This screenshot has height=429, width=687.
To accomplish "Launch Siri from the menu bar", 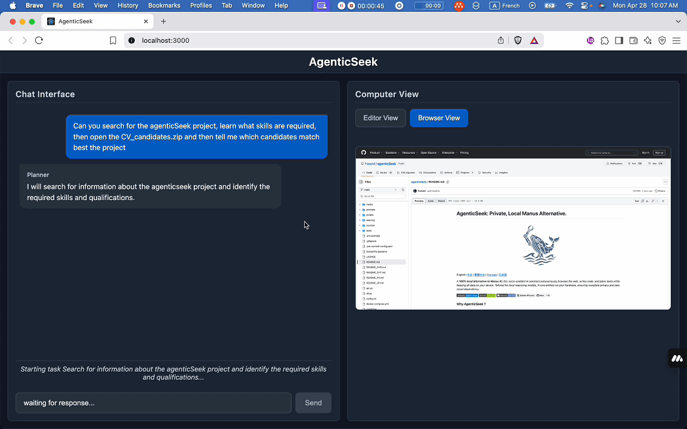I will click(x=602, y=6).
